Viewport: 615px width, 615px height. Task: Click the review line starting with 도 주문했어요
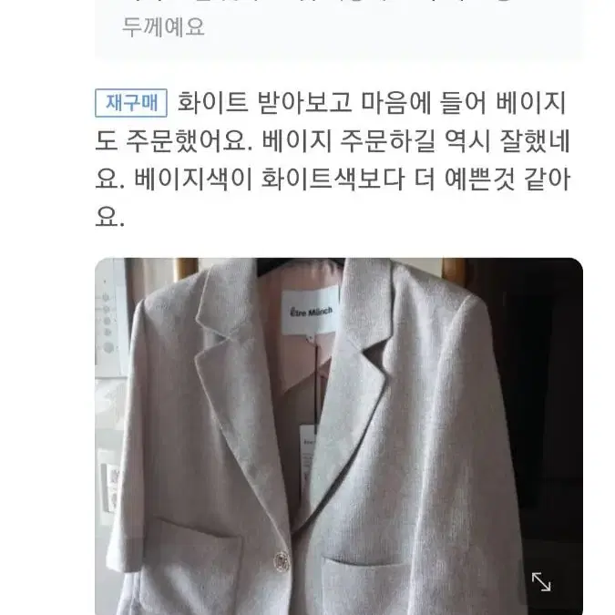(x=333, y=141)
